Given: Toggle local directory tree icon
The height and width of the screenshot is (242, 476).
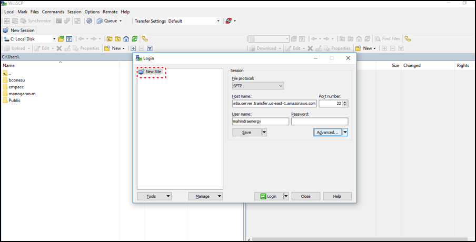Looking at the screenshot, I should click(x=145, y=39).
